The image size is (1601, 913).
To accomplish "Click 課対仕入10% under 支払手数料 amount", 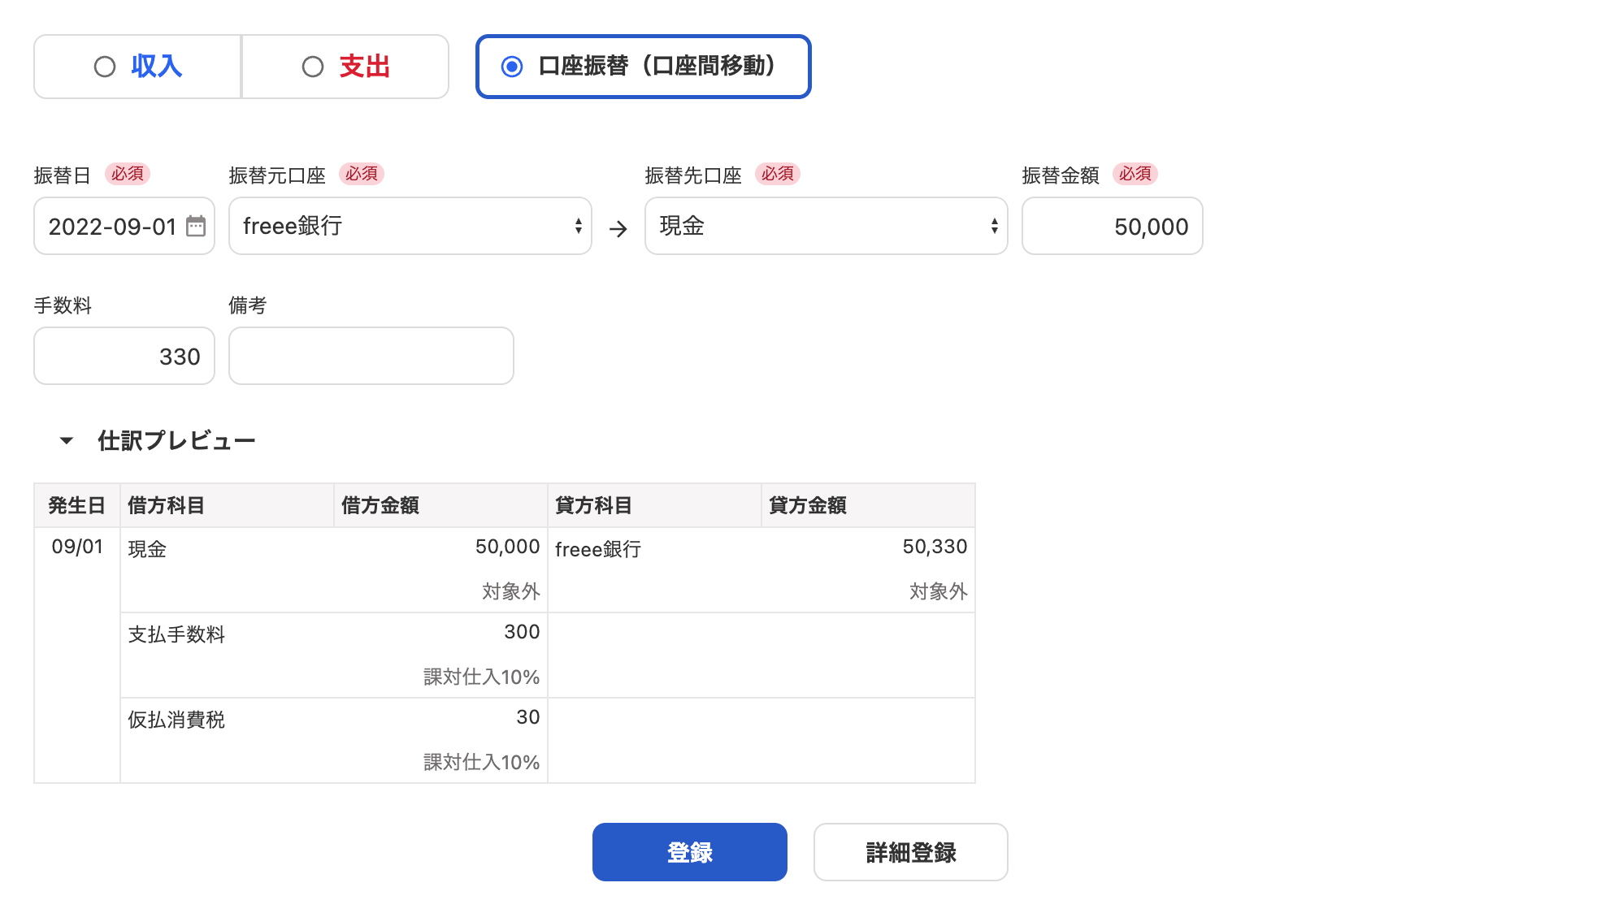I will coord(481,677).
